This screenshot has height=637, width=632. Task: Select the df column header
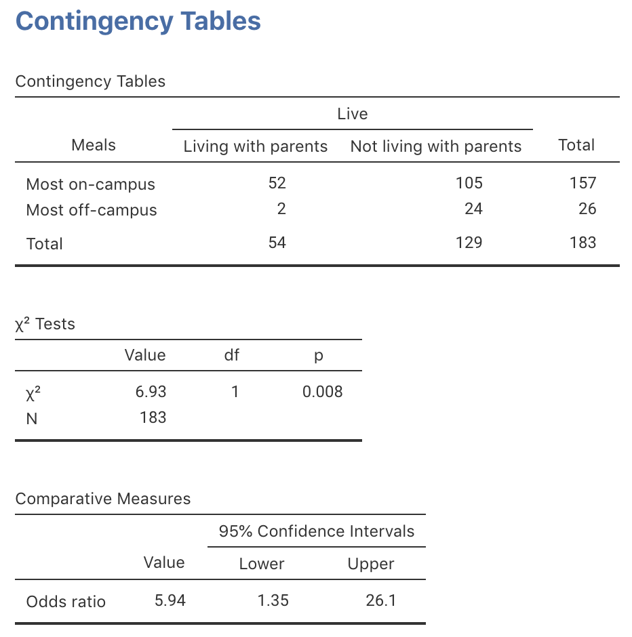[x=231, y=355]
